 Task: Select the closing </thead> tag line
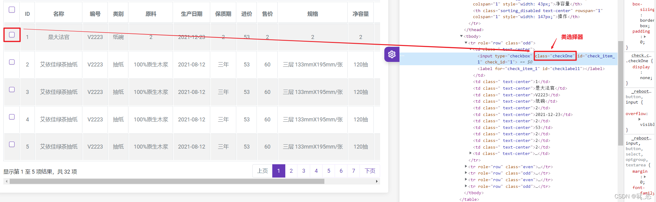pos(474,30)
